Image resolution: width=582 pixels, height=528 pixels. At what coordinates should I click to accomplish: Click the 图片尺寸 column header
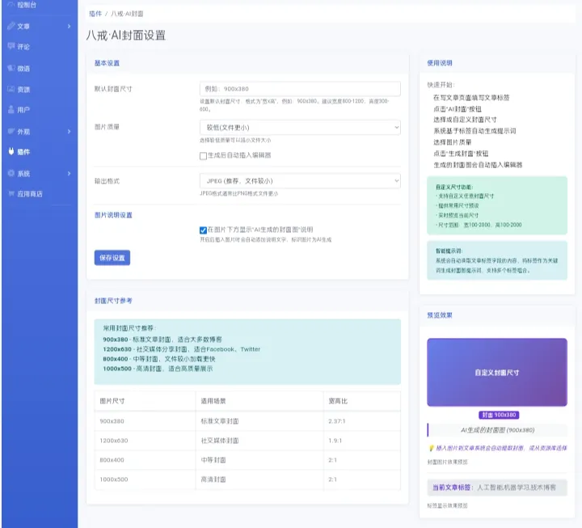pos(112,401)
